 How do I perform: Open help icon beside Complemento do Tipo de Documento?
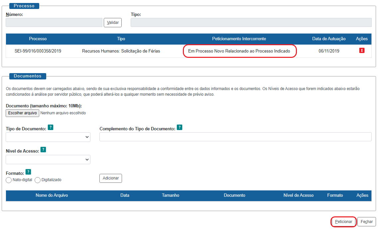click(179, 127)
